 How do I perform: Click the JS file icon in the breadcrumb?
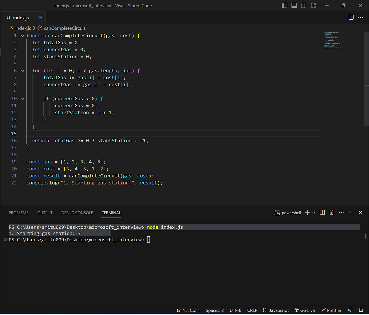point(11,28)
